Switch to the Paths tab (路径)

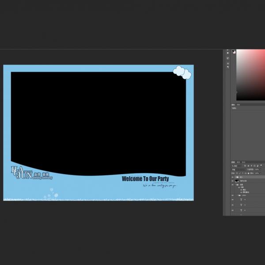click(243, 162)
